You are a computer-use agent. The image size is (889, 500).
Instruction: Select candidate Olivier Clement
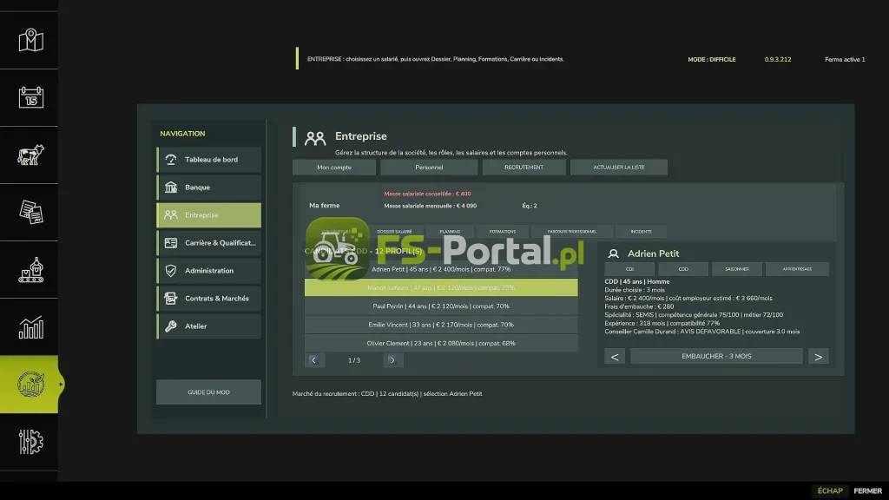click(x=441, y=343)
